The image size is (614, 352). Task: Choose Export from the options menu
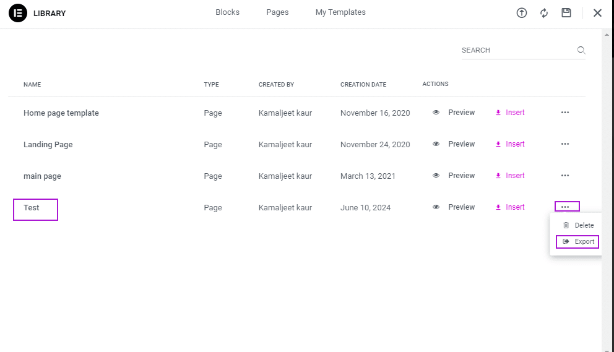click(x=577, y=242)
